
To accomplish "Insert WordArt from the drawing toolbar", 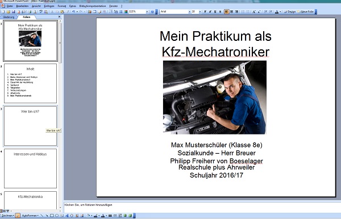I will point(66,216).
